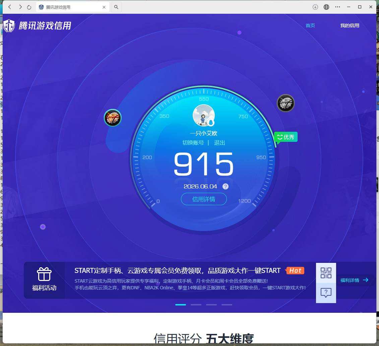Image resolution: width=379 pixels, height=346 pixels.
Task: Go forward using the forward arrow
Action: (x=20, y=7)
